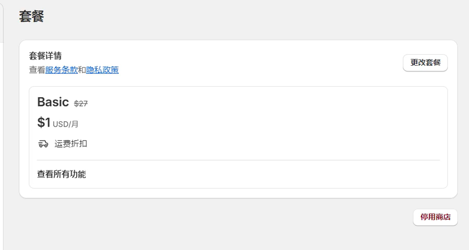Viewport: 469px width, 250px height.
Task: Click the crossed-out $27 price
Action: [x=81, y=103]
